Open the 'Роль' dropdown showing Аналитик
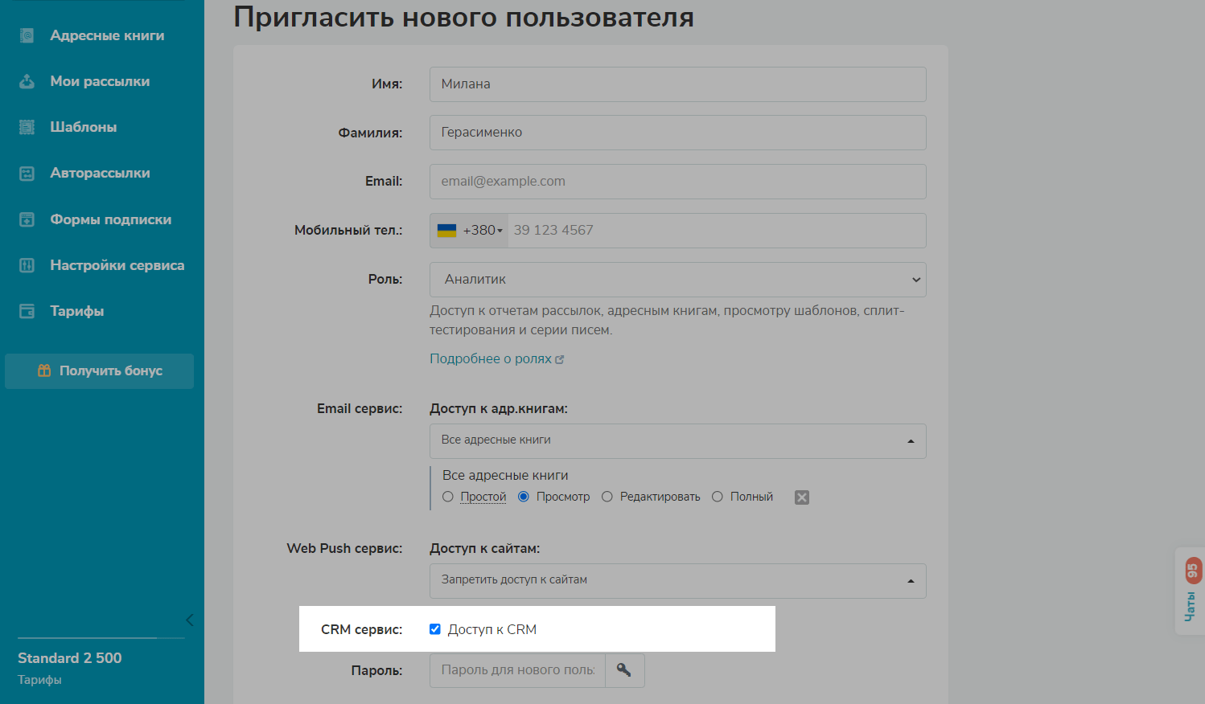This screenshot has height=704, width=1205. [677, 280]
